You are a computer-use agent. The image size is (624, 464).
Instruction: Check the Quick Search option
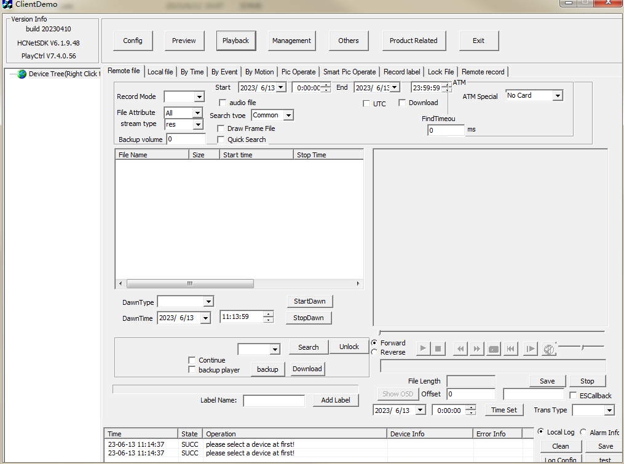pyautogui.click(x=220, y=140)
